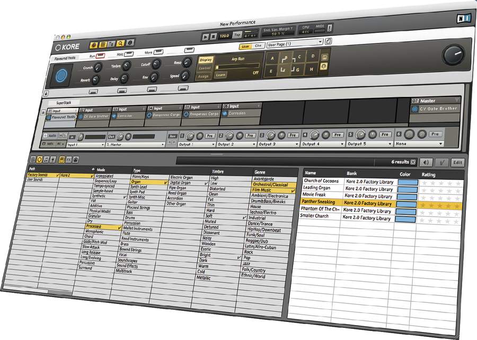Switch to the Chn page tab

click(x=258, y=46)
